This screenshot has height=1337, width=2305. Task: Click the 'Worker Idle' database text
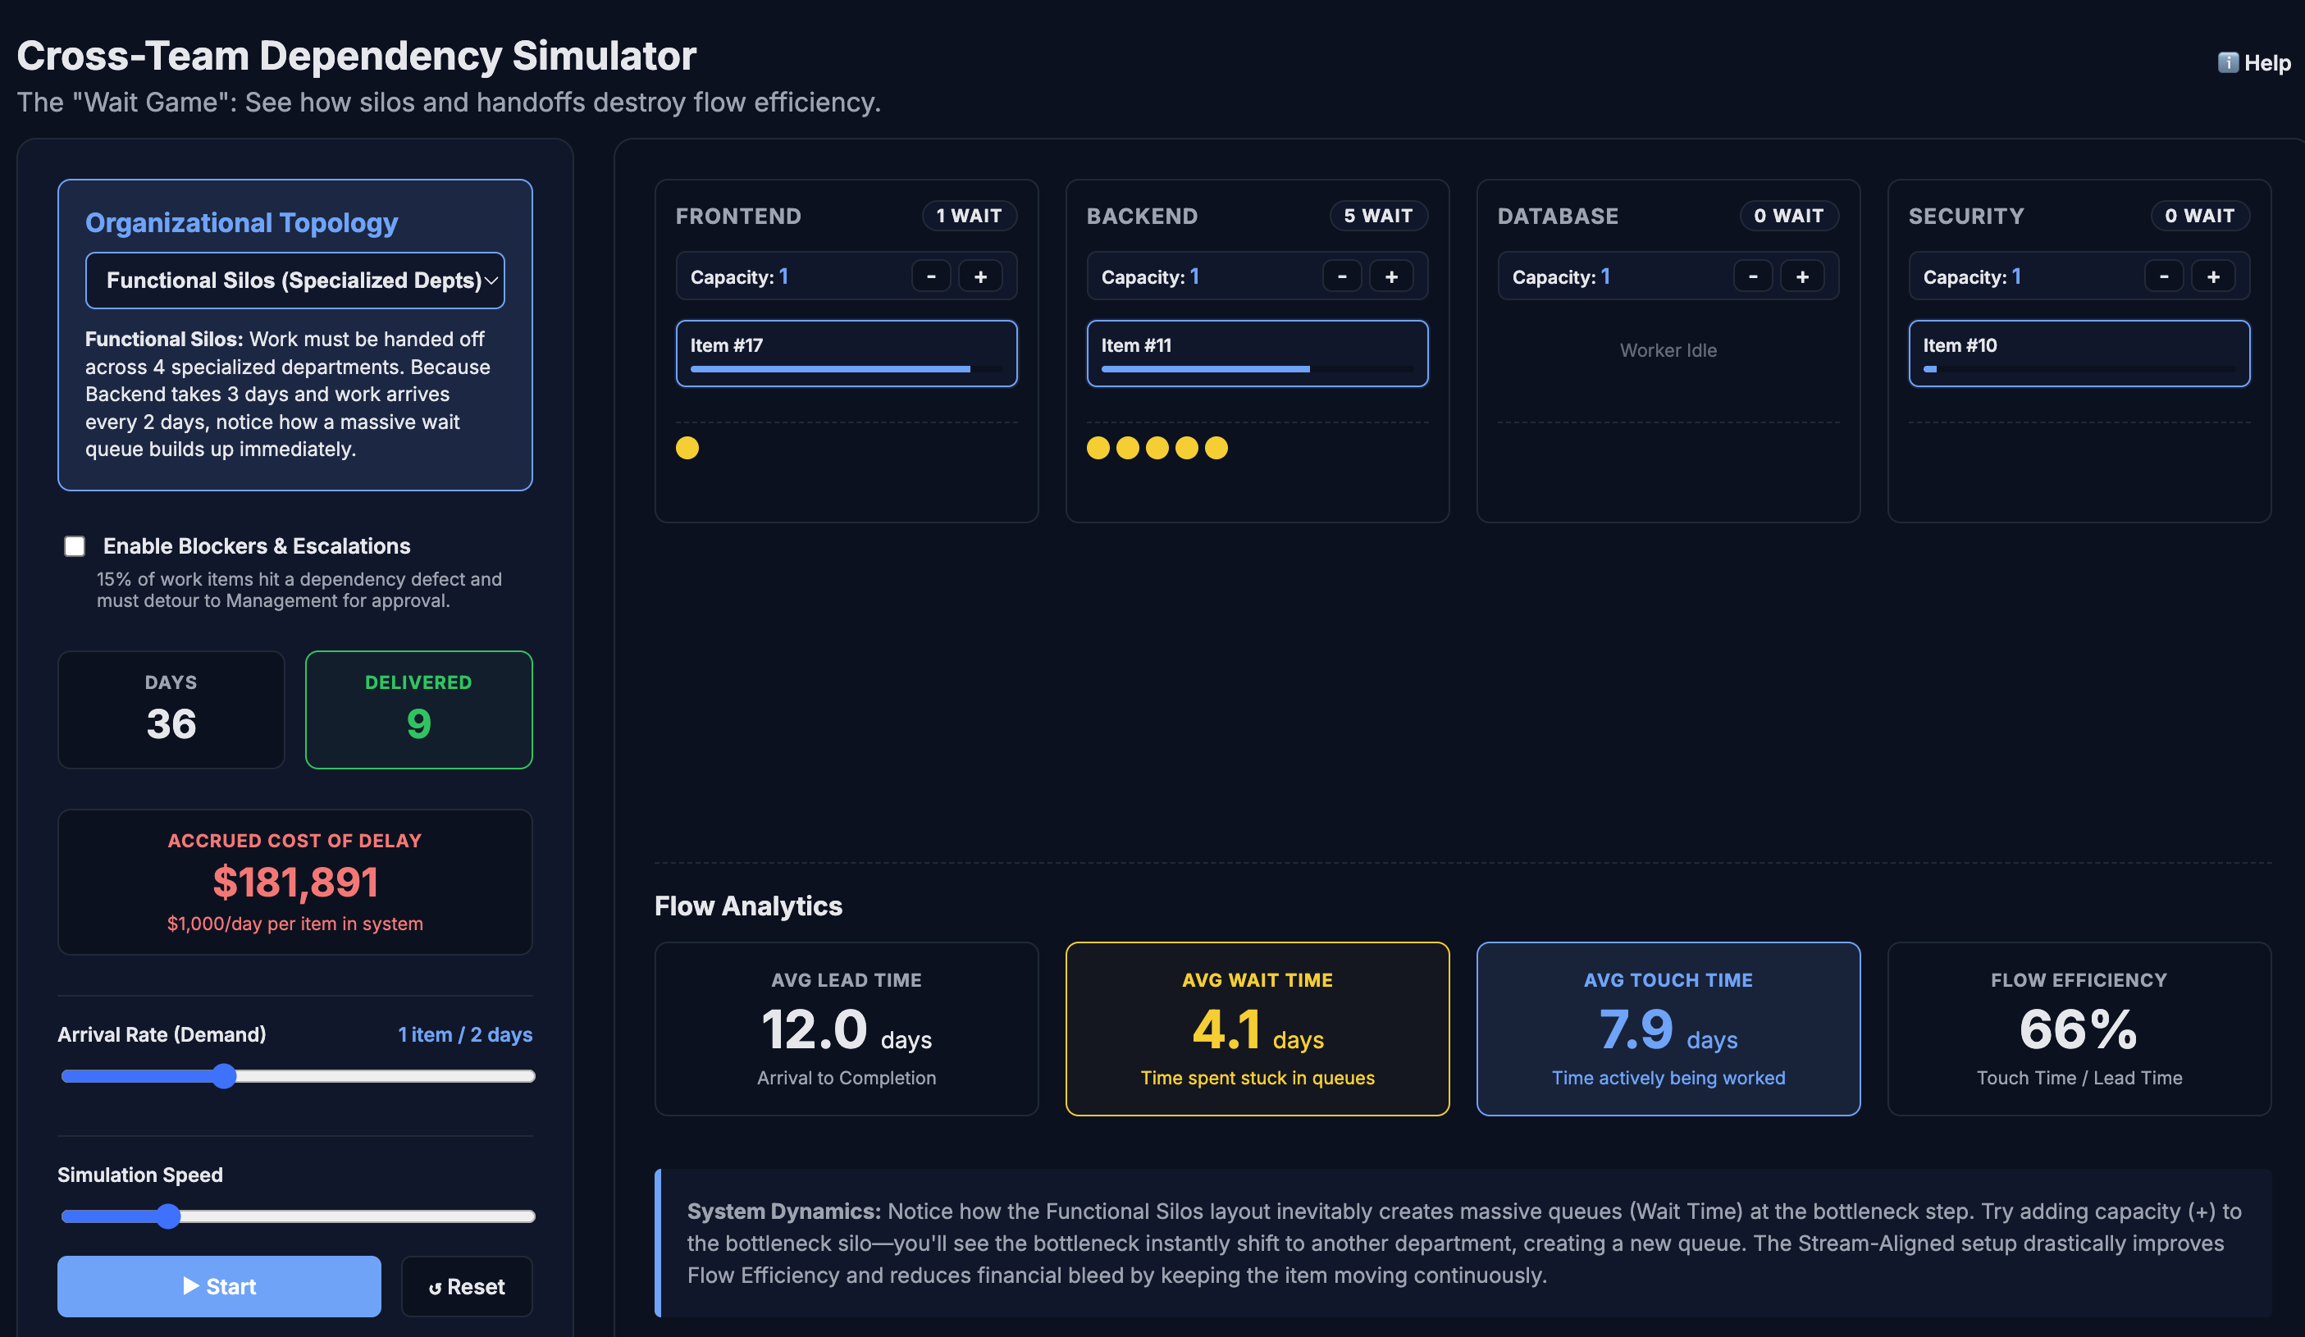coord(1668,350)
